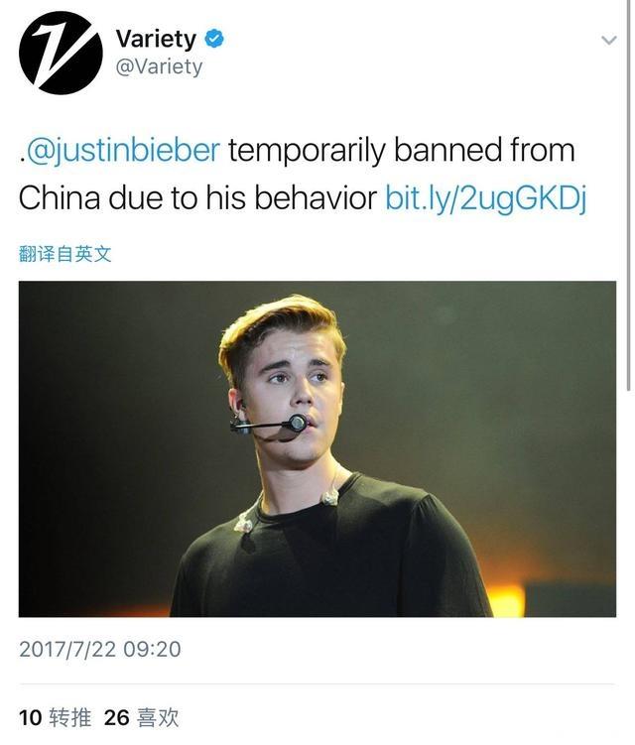
Task: Click the tweet text body
Action: [x=303, y=174]
